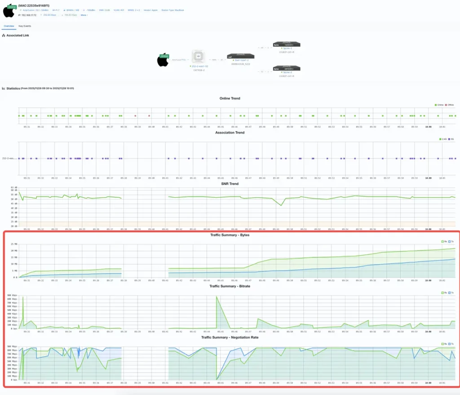Image resolution: width=460 pixels, height=395 pixels.
Task: Click the Spine-1 switch device icon
Action: (x=286, y=44)
